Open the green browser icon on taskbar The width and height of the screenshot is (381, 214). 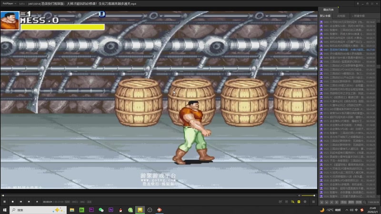click(x=130, y=210)
